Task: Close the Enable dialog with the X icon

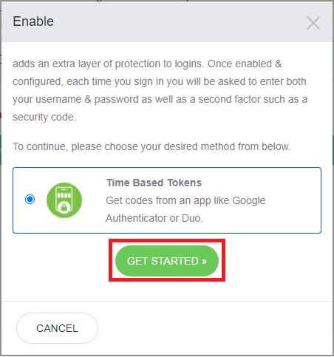Action: click(x=313, y=23)
